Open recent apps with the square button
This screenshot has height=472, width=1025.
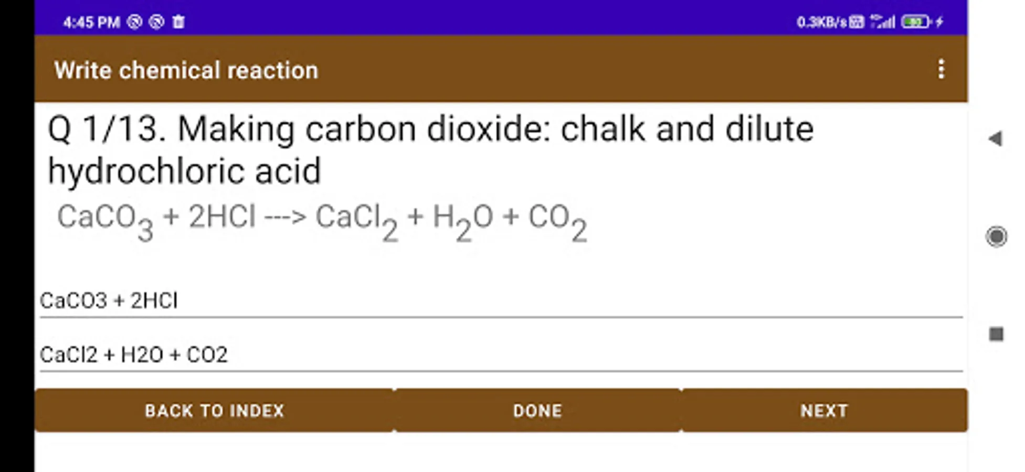tap(996, 334)
